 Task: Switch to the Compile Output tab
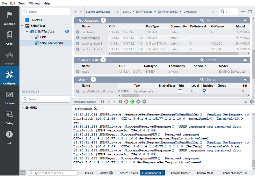click(180, 173)
